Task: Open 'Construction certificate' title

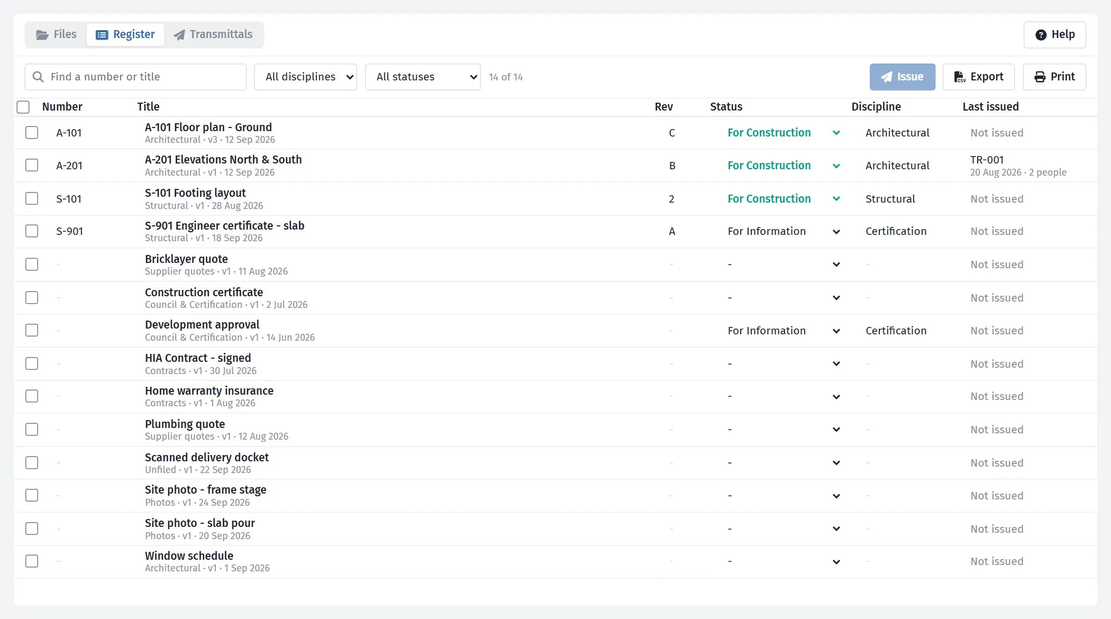Action: (x=204, y=292)
